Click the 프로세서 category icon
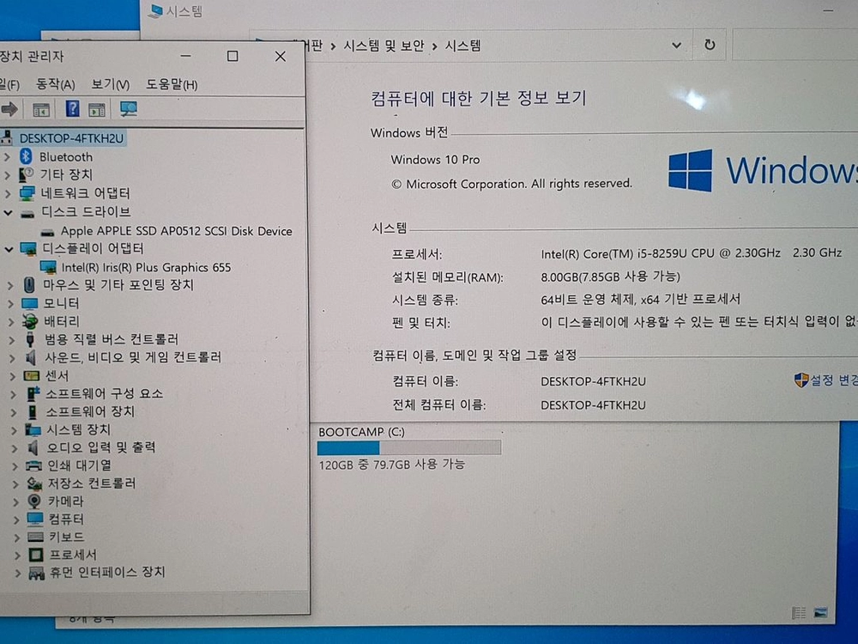 pyautogui.click(x=36, y=556)
